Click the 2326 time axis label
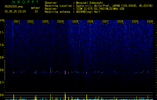This screenshot has width=157, height=100. pyautogui.click(x=90, y=21)
